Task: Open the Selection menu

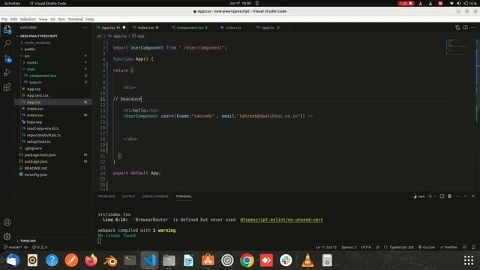Action: tap(28, 19)
